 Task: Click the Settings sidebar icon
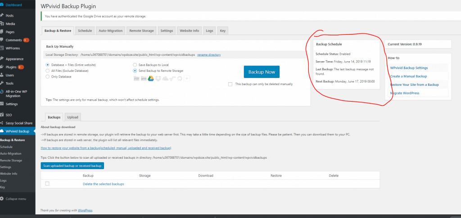pos(2,104)
